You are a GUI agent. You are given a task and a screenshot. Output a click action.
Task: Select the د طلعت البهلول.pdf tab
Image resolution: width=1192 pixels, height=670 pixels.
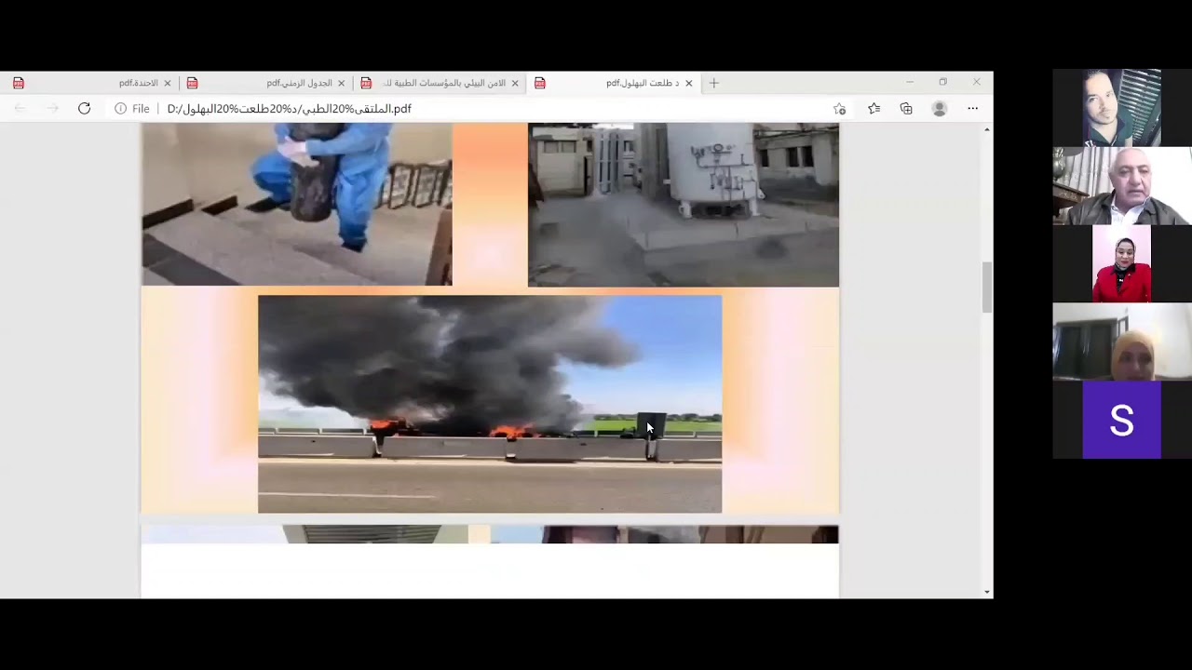(612, 83)
